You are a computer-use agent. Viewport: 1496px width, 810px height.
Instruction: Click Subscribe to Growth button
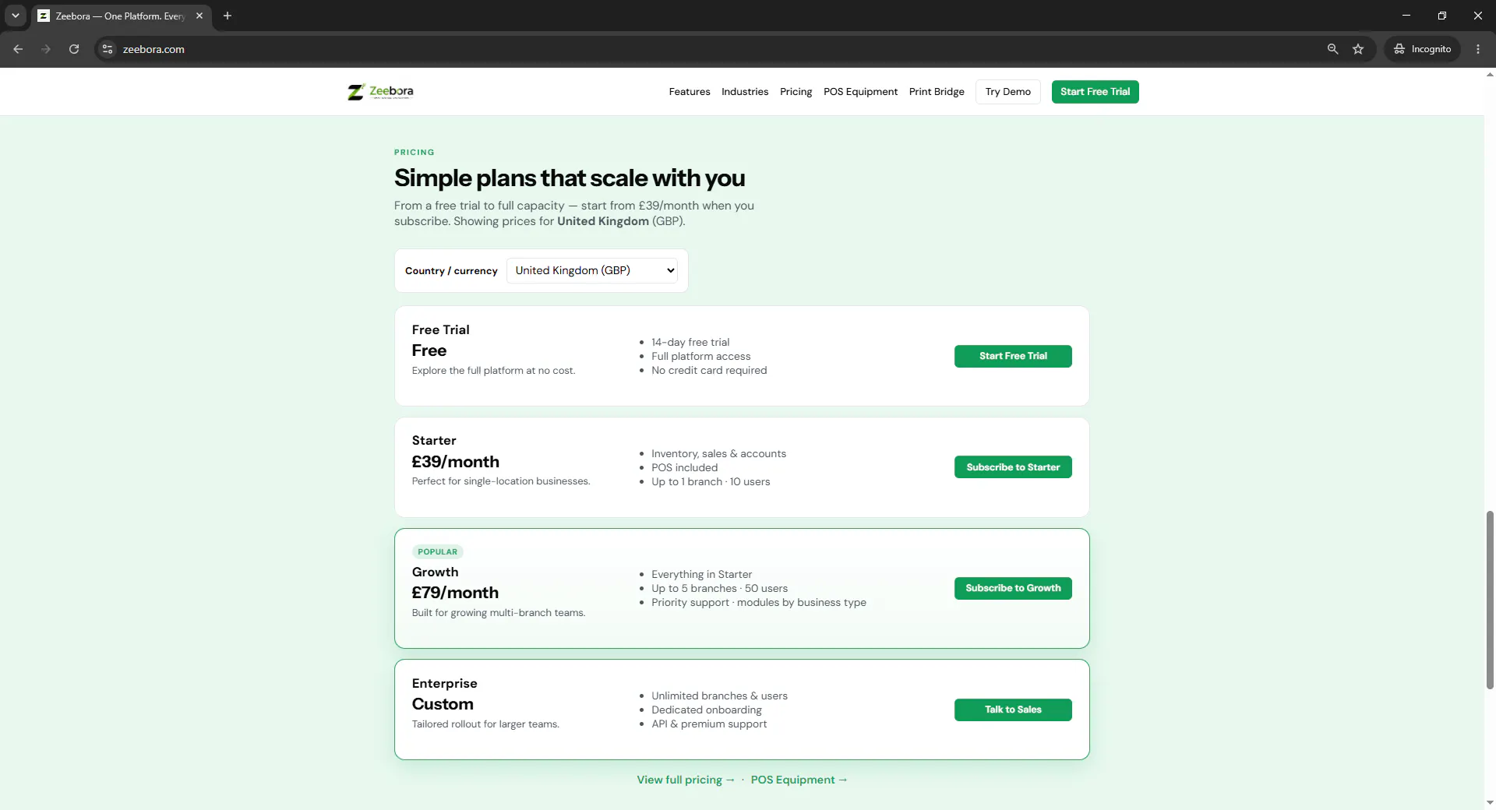pos(1013,588)
